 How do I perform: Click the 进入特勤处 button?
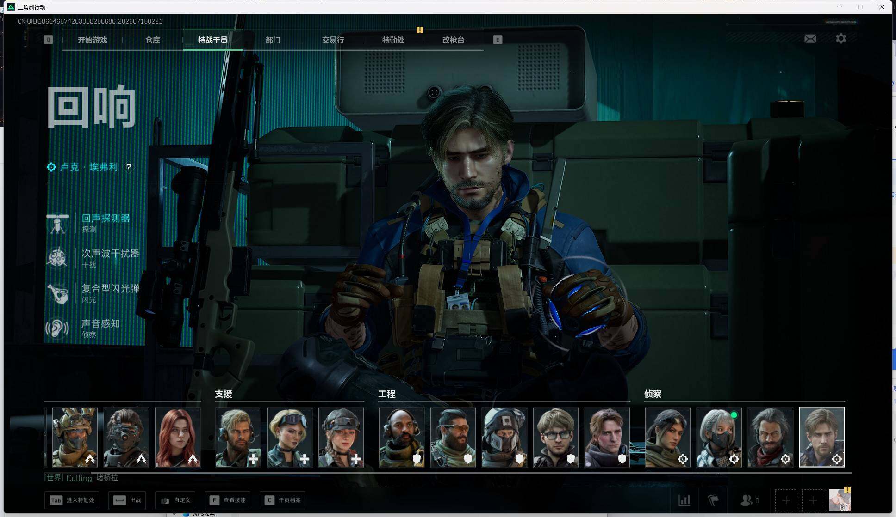pyautogui.click(x=72, y=500)
